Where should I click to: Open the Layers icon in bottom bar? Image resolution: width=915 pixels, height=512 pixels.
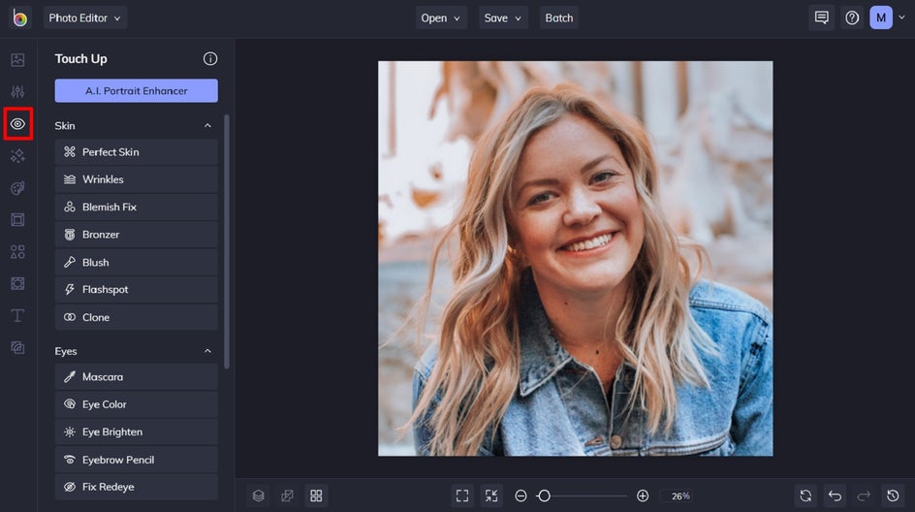[x=259, y=496]
